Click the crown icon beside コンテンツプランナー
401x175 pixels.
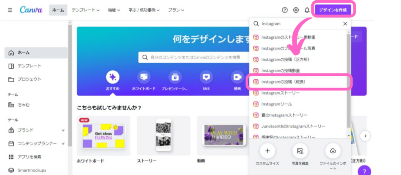tap(63, 144)
